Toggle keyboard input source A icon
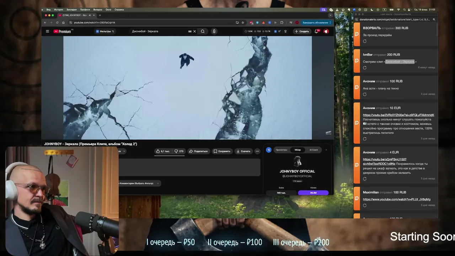This screenshot has height=256, width=455. (x=384, y=10)
